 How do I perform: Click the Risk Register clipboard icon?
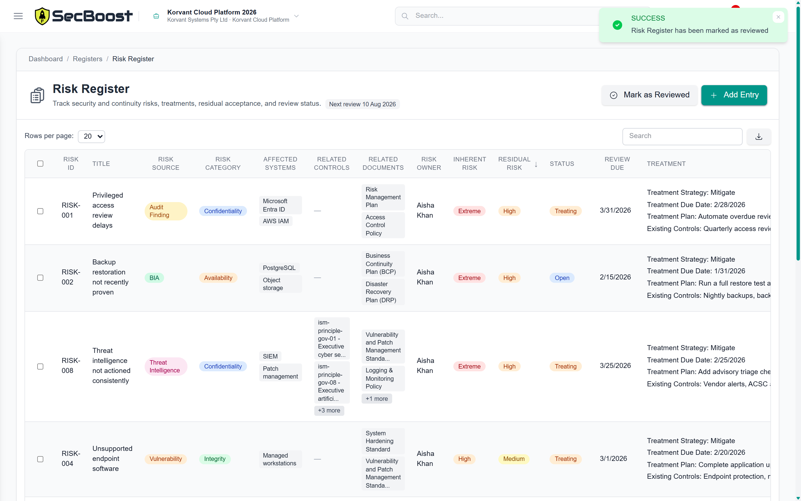pyautogui.click(x=37, y=95)
